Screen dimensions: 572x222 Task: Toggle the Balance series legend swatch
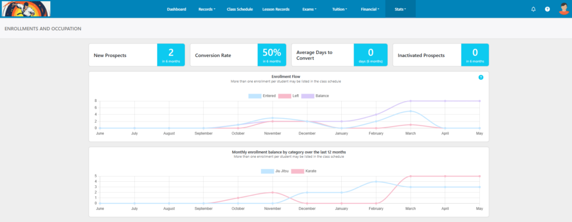(308, 96)
